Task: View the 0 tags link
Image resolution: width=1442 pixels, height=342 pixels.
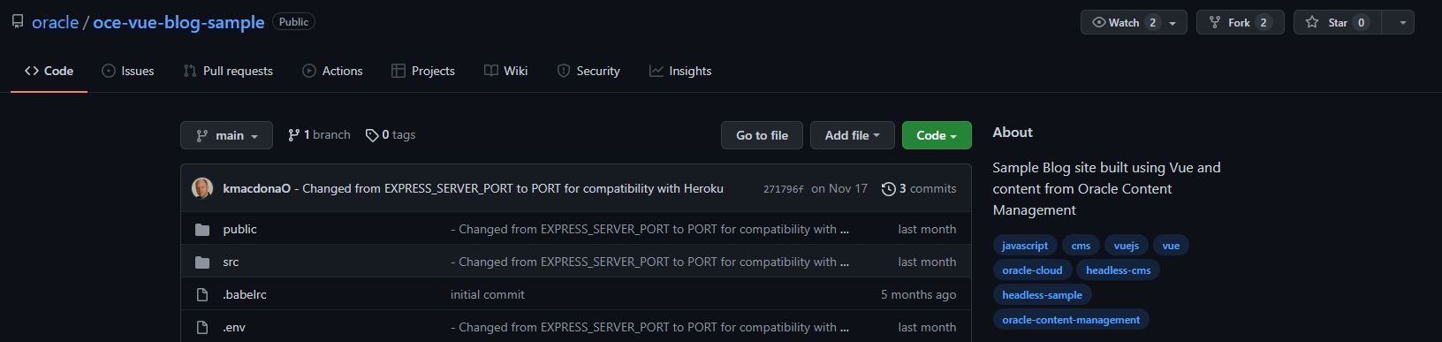Action: [x=391, y=135]
